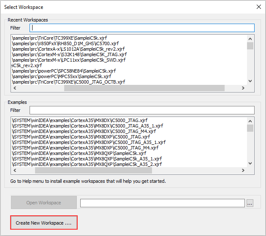
Task: Close the Select Workspace dialog
Action: (x=258, y=7)
